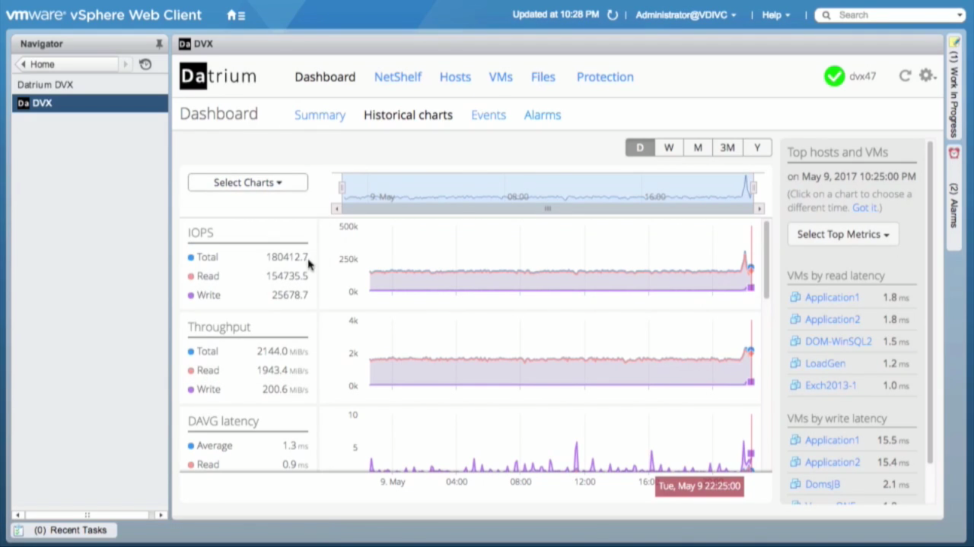Viewport: 974px width, 547px height.
Task: Open the Navigator history icon
Action: pyautogui.click(x=146, y=64)
